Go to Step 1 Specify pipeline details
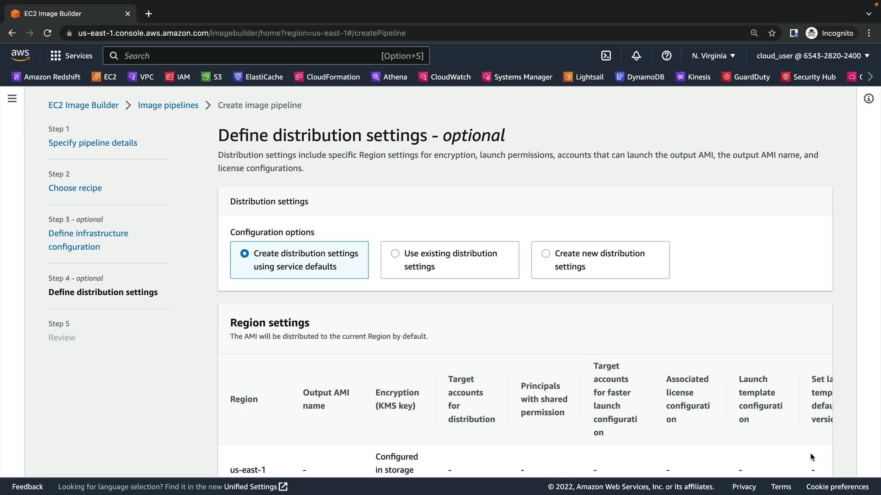The image size is (881, 495). point(93,143)
